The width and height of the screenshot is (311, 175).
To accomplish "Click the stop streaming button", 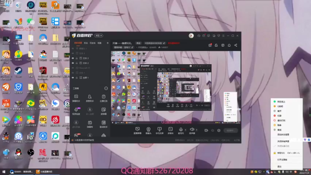I will tap(231, 131).
